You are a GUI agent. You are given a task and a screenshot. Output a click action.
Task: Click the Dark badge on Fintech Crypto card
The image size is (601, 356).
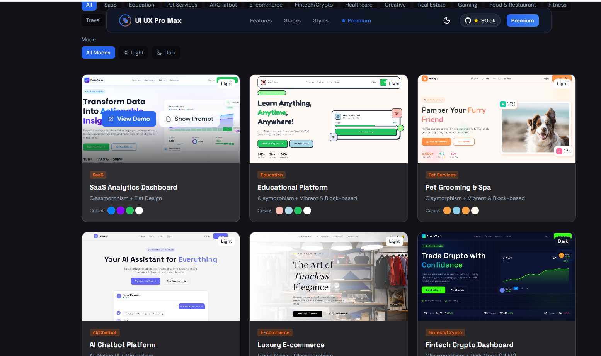563,241
